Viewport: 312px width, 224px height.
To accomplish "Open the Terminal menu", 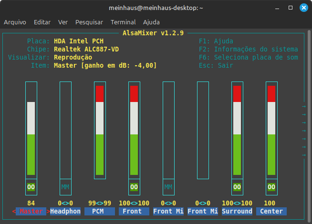I will 123,22.
